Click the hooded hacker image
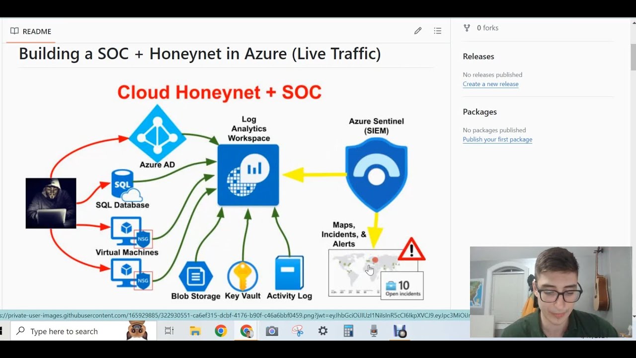Viewport: 636px width, 358px height. [51, 203]
